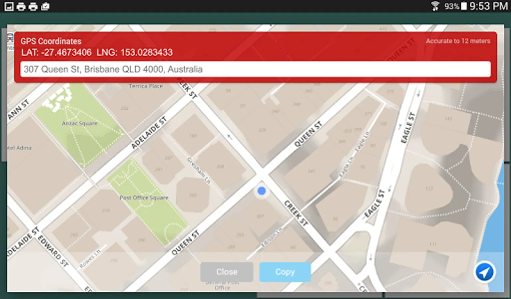The image size is (511, 299).
Task: Tap the EDWARD ST label
Action: (x=53, y=251)
